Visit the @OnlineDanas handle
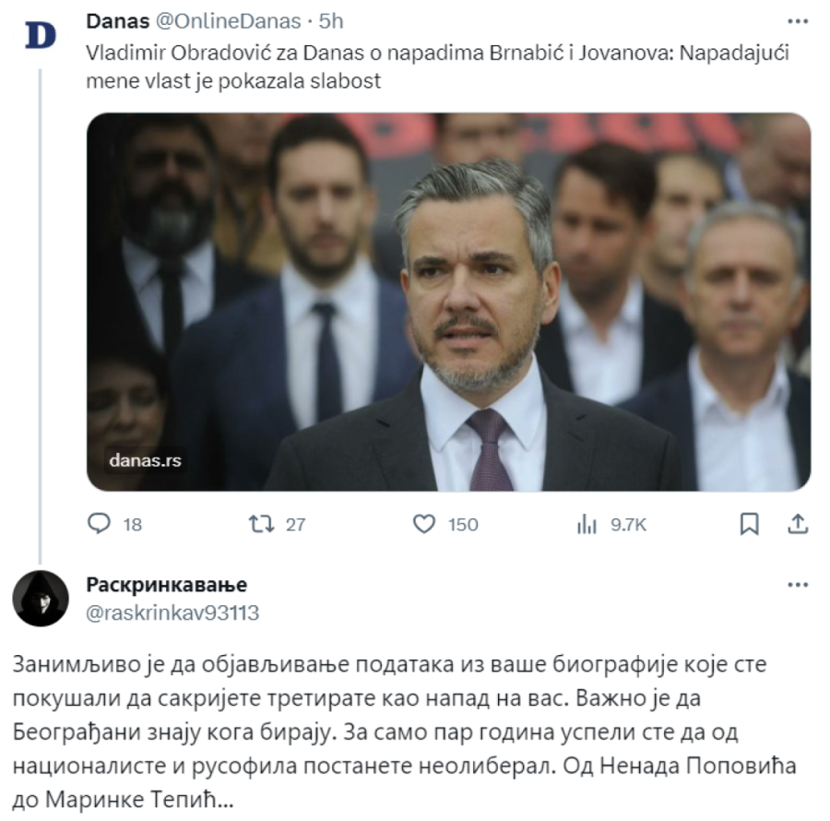 pos(228,21)
